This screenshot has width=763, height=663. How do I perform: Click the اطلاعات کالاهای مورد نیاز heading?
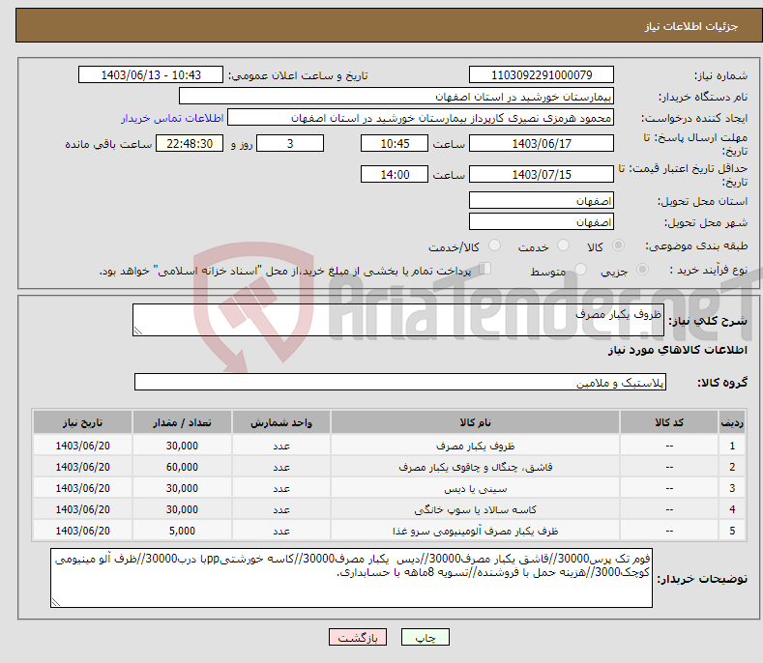click(x=677, y=350)
